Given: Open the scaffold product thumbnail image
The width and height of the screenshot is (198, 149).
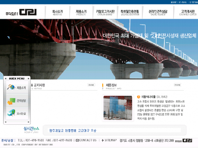Looking at the screenshot, I should (x=118, y=108).
